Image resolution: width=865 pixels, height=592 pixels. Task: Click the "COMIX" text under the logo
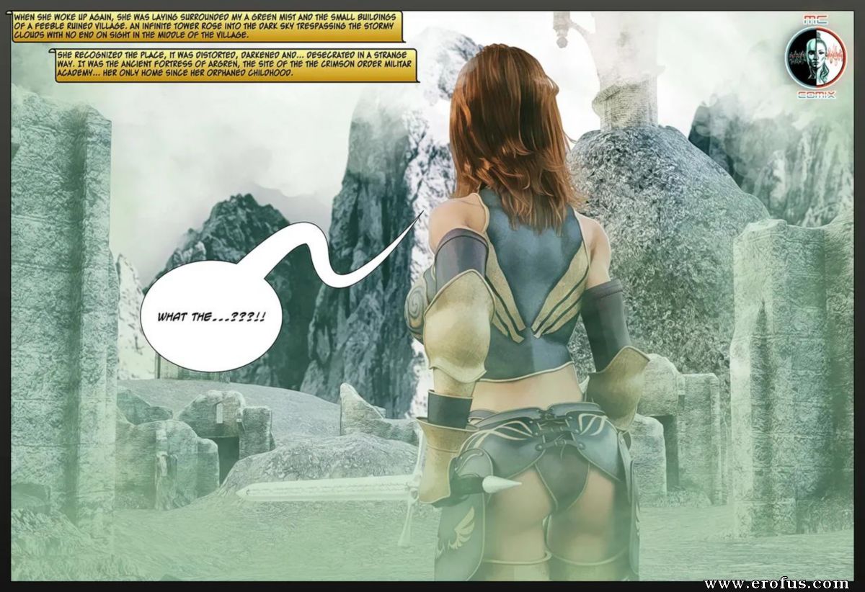(x=816, y=94)
